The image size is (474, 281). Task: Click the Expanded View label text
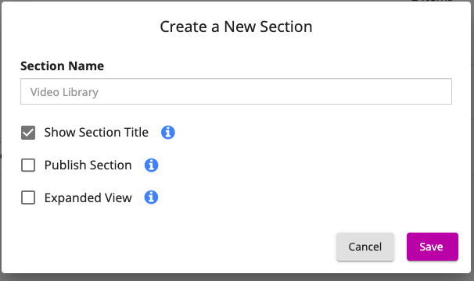88,197
